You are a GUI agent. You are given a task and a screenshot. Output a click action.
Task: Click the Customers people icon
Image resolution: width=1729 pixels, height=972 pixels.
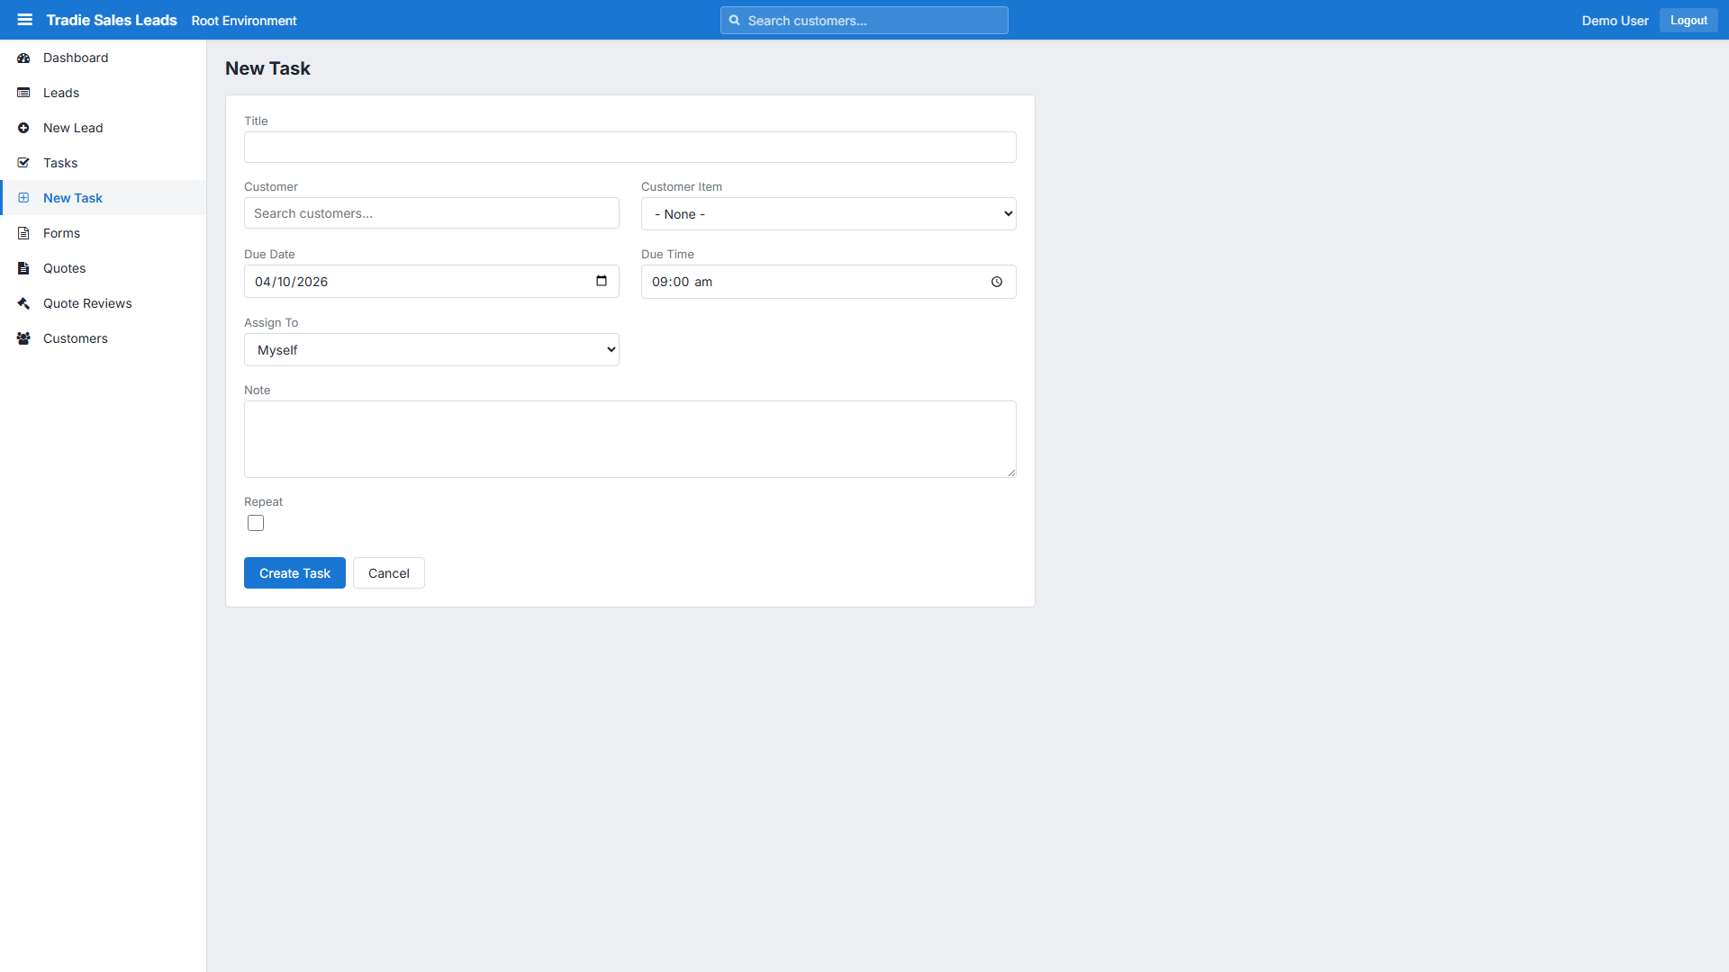coord(23,338)
